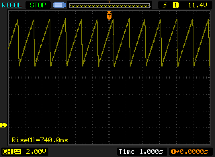Click the trigger source channel 1 badge
The width and height of the screenshot is (215, 157).
click(x=176, y=5)
